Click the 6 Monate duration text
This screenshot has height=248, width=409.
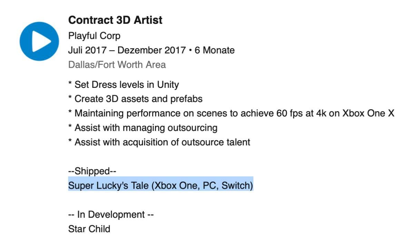tap(215, 50)
